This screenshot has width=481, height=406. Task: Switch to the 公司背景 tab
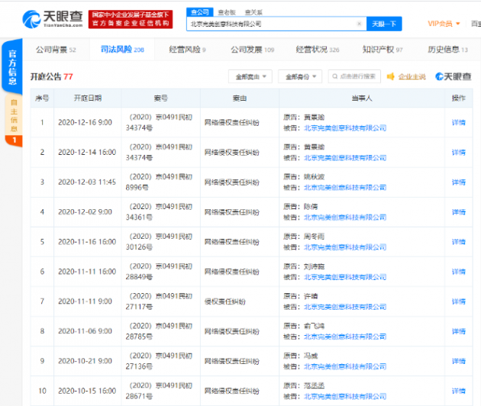coord(56,50)
